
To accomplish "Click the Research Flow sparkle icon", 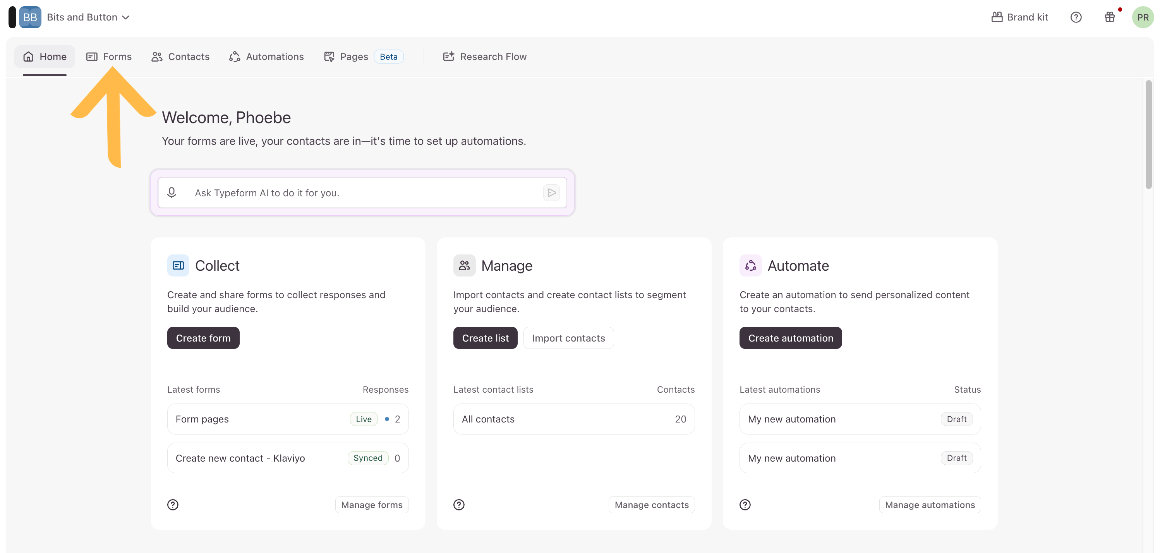I will coord(448,56).
